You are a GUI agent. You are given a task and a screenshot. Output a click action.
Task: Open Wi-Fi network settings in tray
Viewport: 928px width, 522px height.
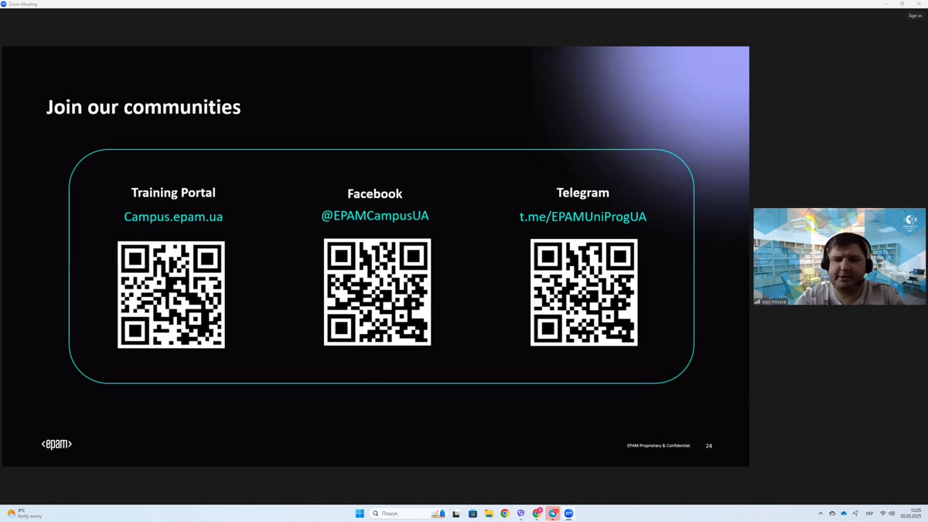883,513
